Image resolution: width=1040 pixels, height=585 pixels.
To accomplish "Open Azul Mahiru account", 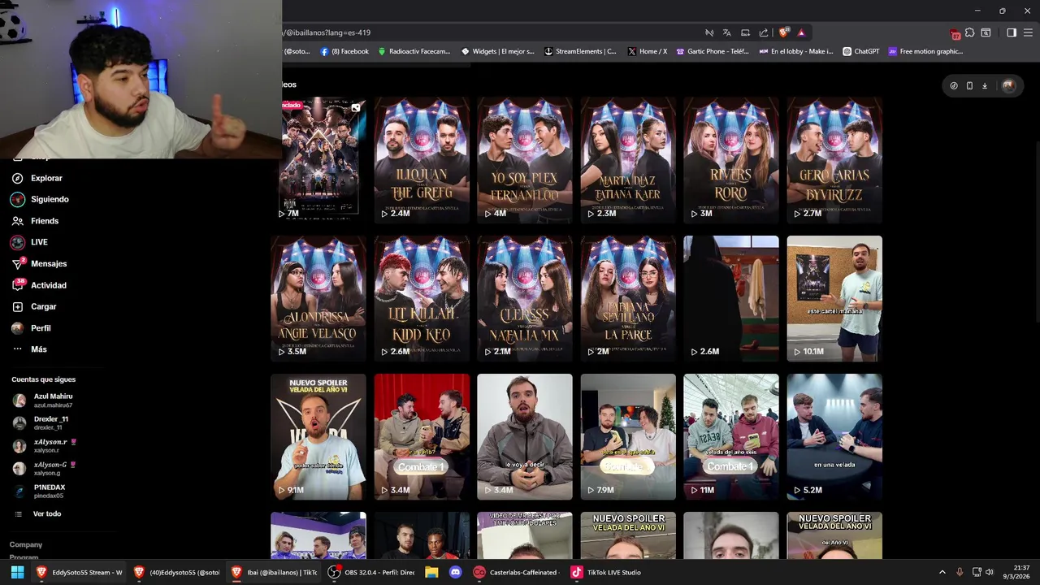I will (43, 401).
